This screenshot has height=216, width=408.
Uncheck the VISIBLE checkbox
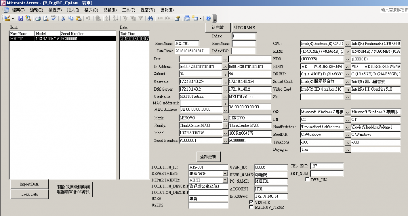251,202
